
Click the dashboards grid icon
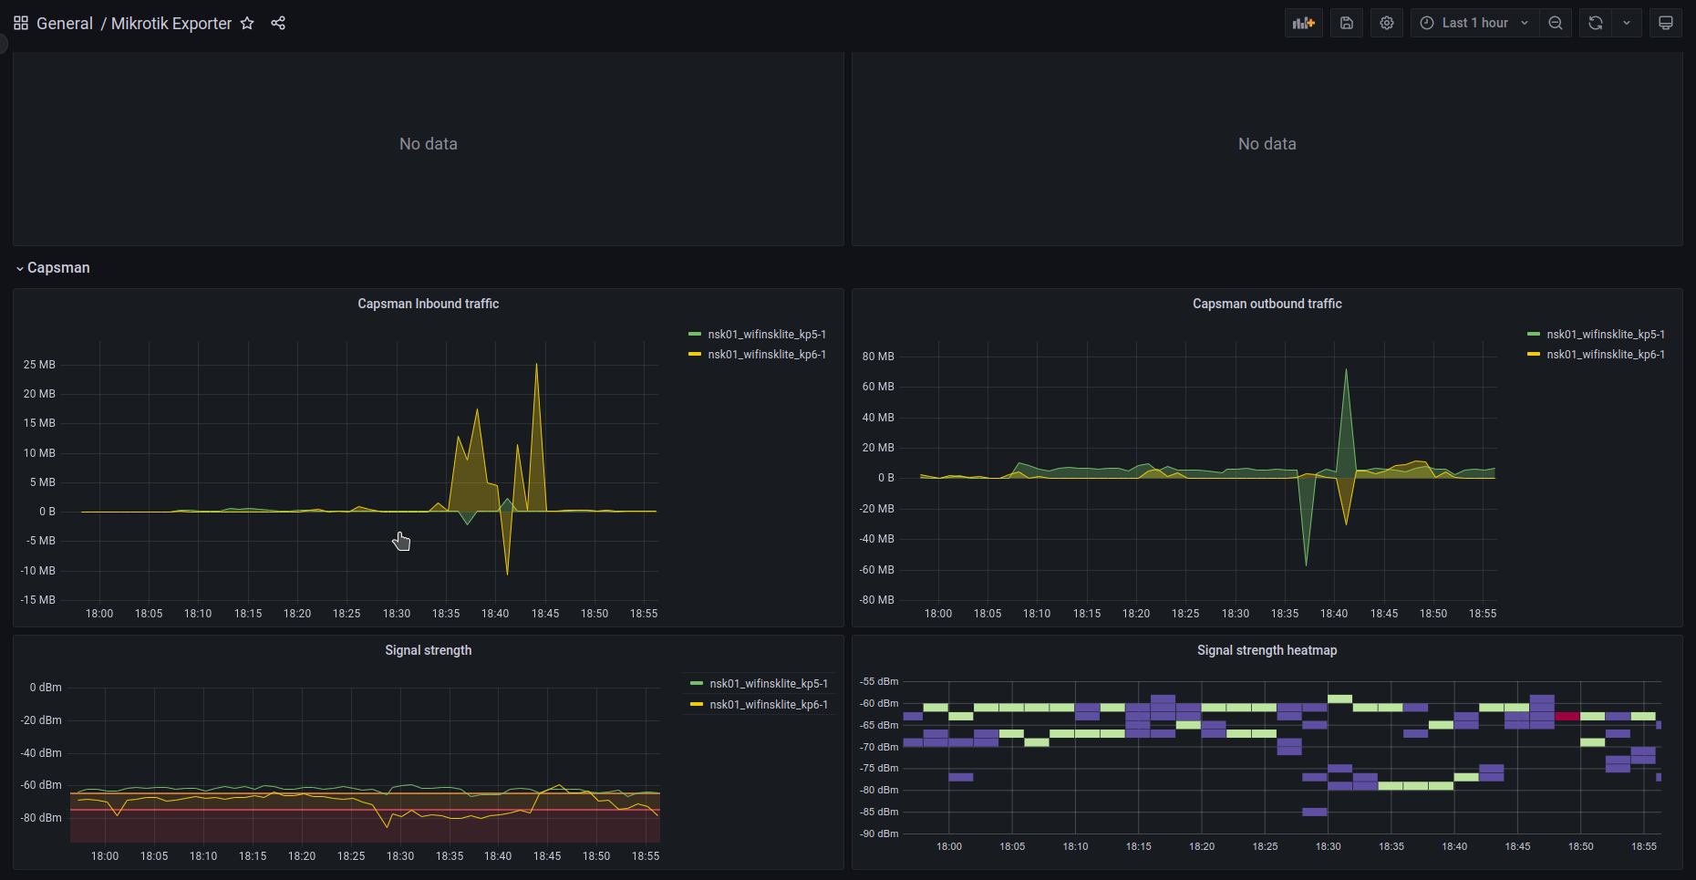point(21,23)
